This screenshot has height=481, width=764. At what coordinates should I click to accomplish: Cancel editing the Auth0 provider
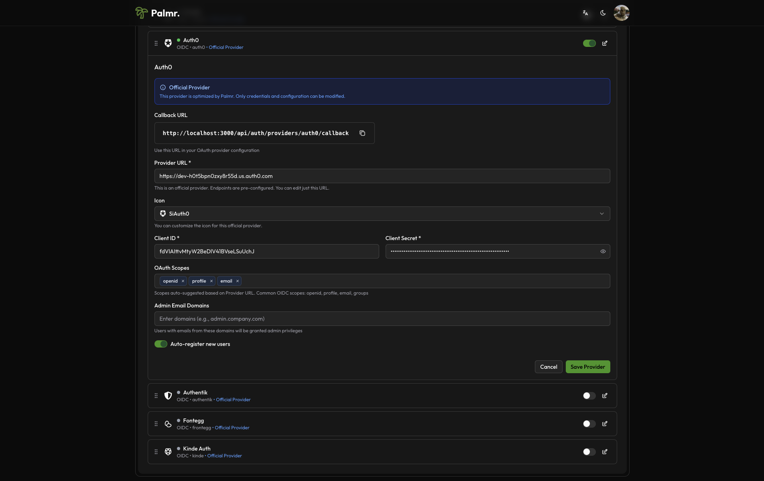click(x=549, y=367)
